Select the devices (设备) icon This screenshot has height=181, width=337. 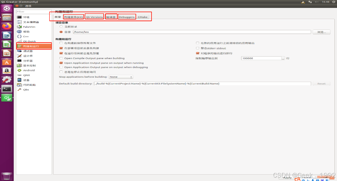click(x=19, y=80)
